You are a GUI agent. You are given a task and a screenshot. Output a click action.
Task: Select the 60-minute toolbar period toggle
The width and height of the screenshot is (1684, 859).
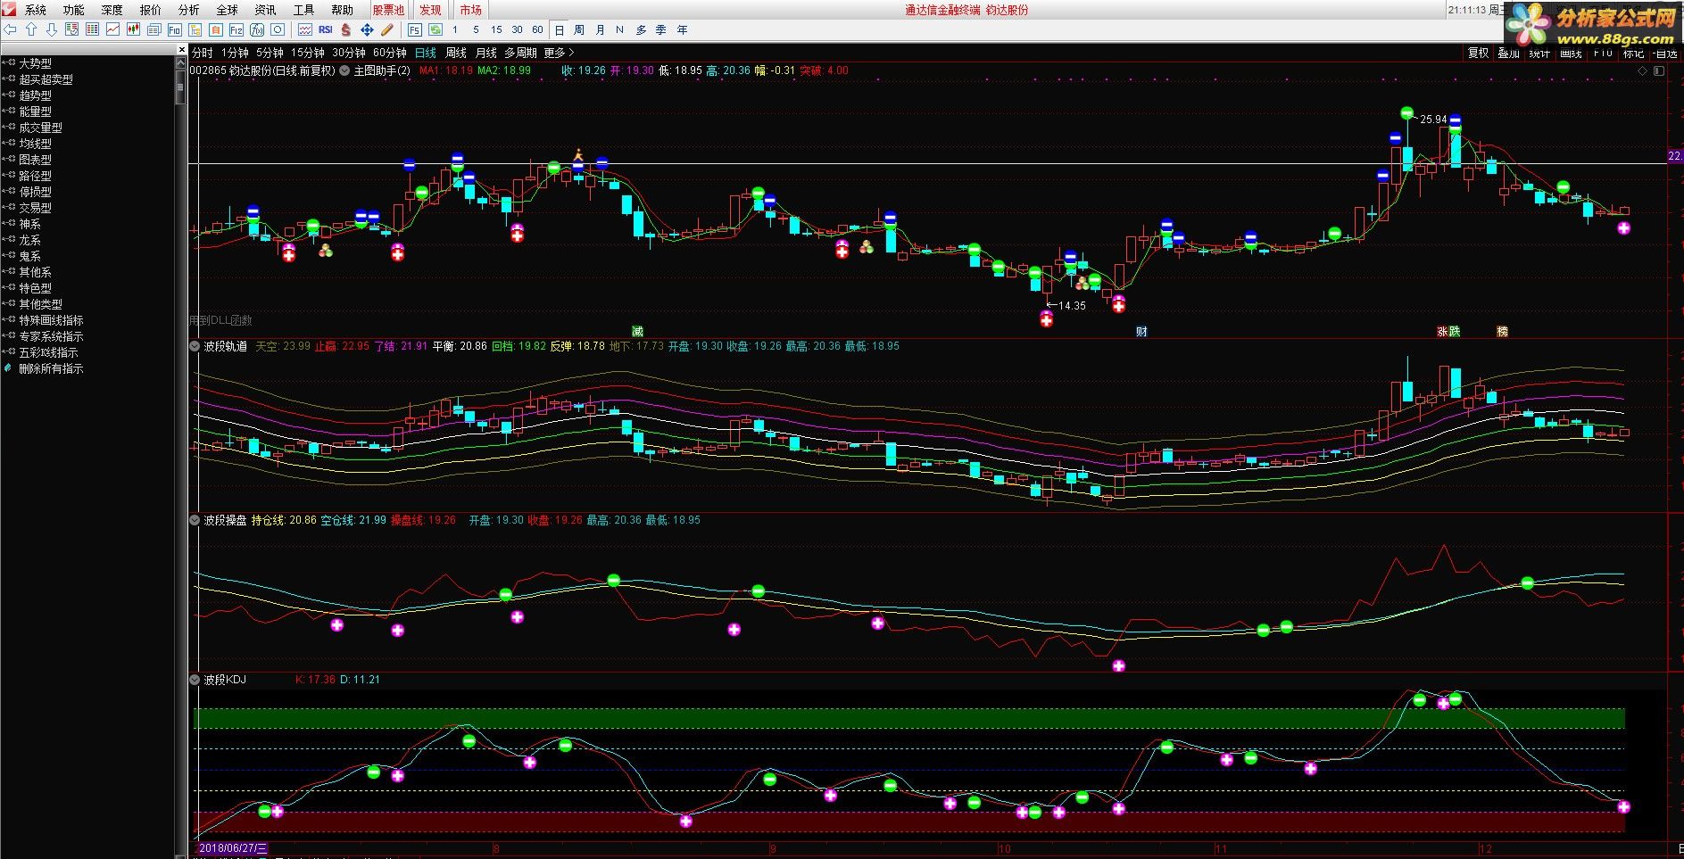537,29
